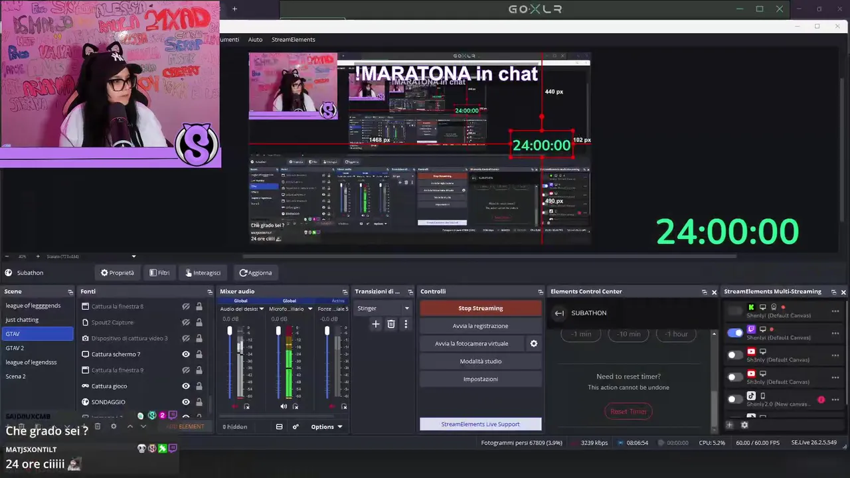Open three-dot menu for Twitch Shenlyi output
The image size is (850, 478).
tap(835, 333)
